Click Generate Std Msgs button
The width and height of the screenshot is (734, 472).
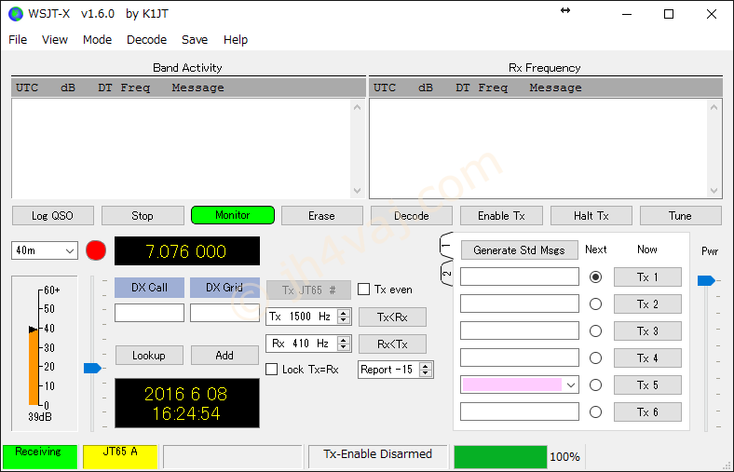click(x=519, y=250)
